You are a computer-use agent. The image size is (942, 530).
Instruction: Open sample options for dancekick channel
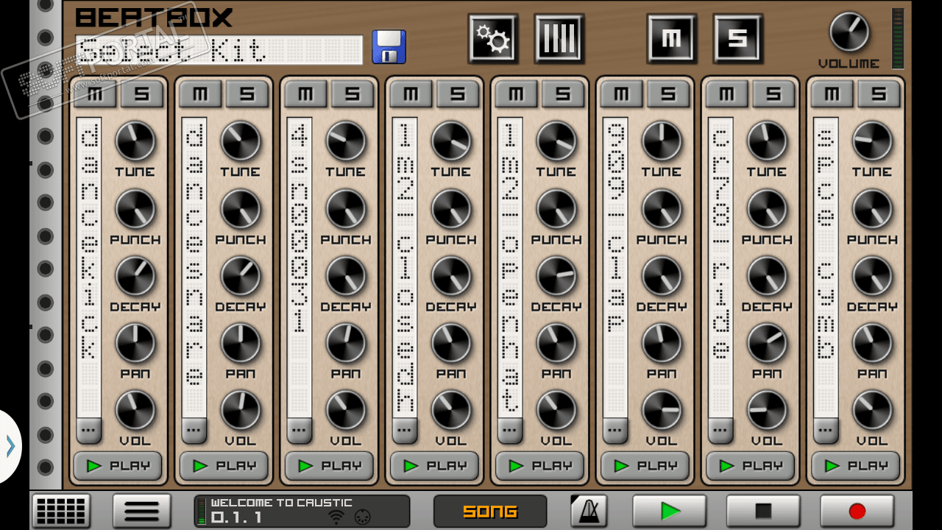point(89,428)
